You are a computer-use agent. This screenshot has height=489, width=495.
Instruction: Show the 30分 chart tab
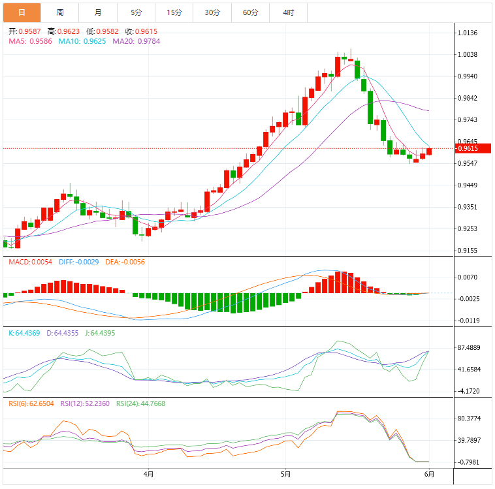pos(212,12)
